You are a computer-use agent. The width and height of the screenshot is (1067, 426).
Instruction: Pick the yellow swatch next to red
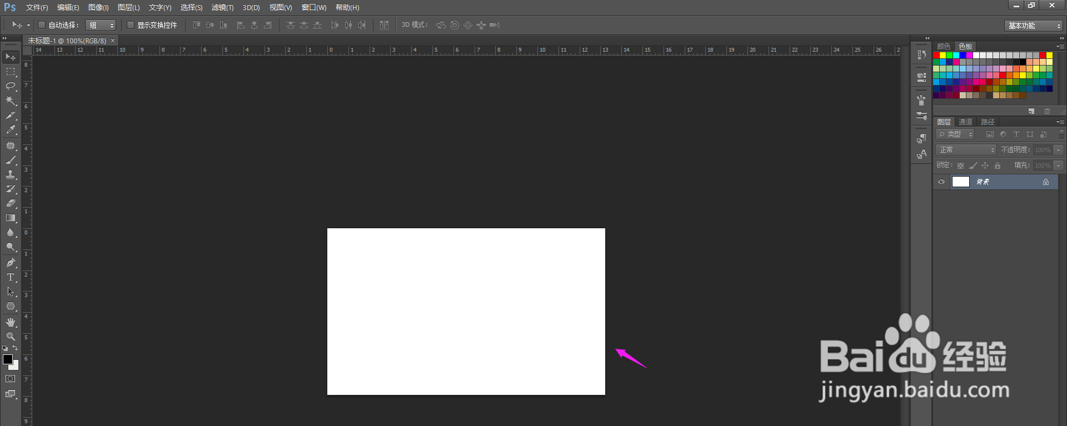[x=943, y=56]
